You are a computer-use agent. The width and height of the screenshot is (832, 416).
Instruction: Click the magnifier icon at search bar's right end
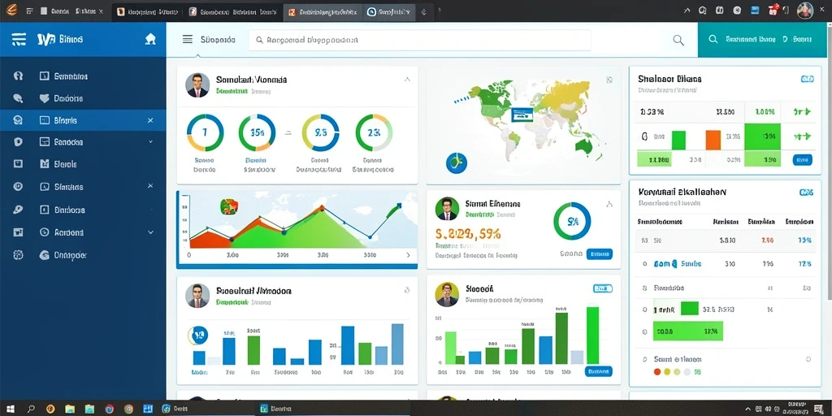(x=678, y=40)
